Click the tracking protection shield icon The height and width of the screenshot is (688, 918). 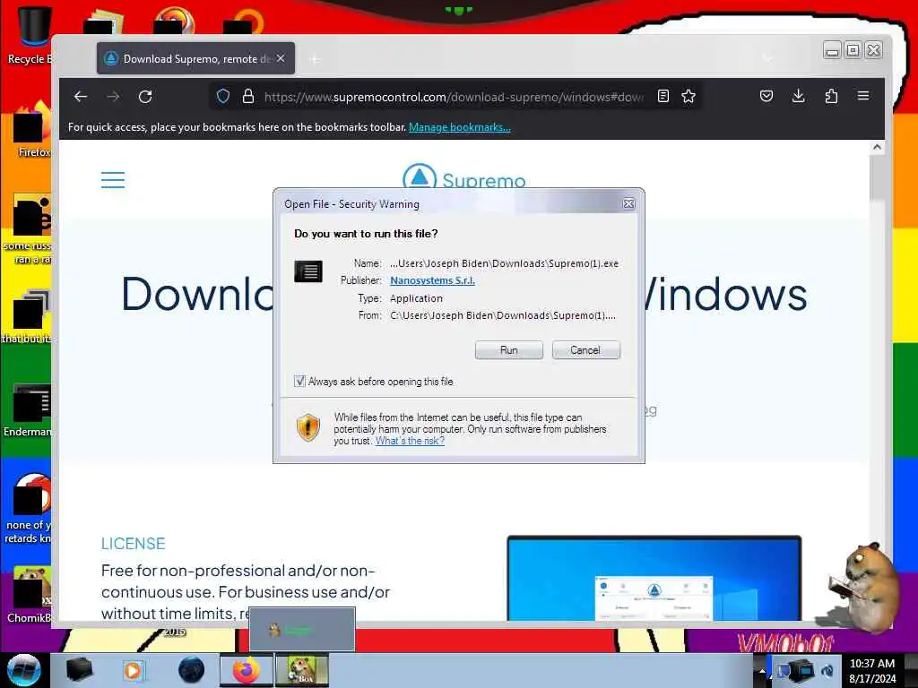pos(223,97)
